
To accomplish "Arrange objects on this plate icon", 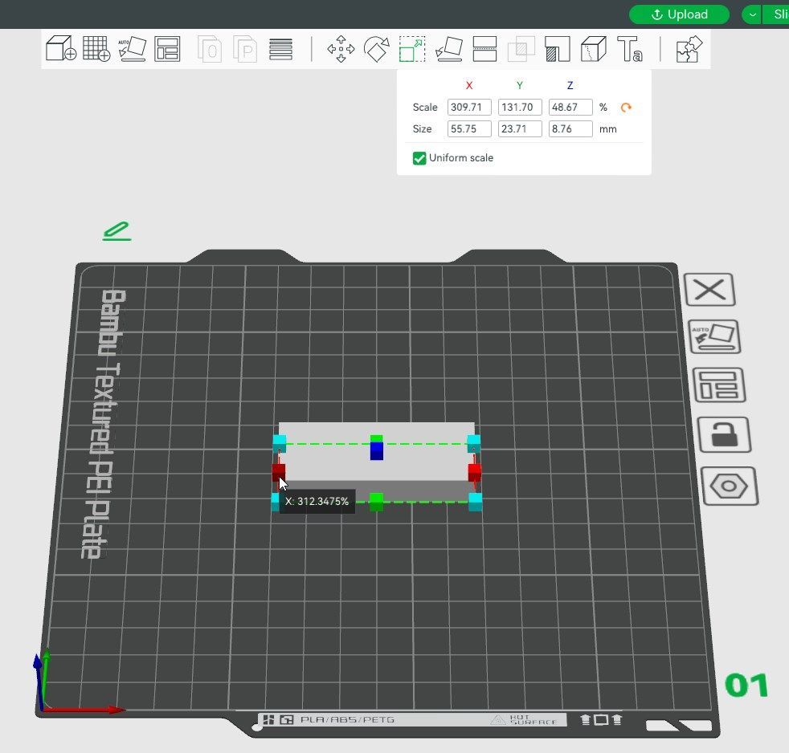I will click(x=719, y=385).
